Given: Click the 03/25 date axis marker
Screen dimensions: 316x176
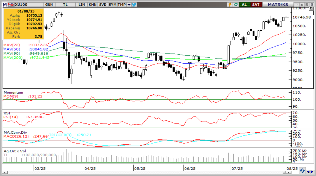Looking at the screenshot, I should pos(40,169).
